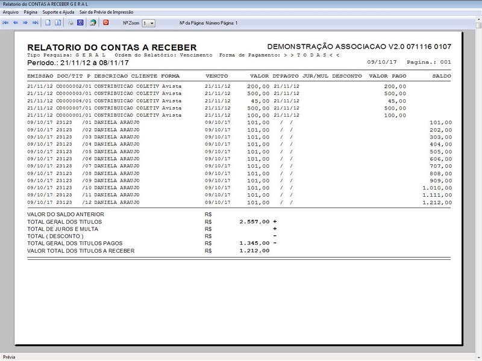Viewport: 482px width, 361px height.
Task: Click document C0000007/01 row
Action: point(217,108)
